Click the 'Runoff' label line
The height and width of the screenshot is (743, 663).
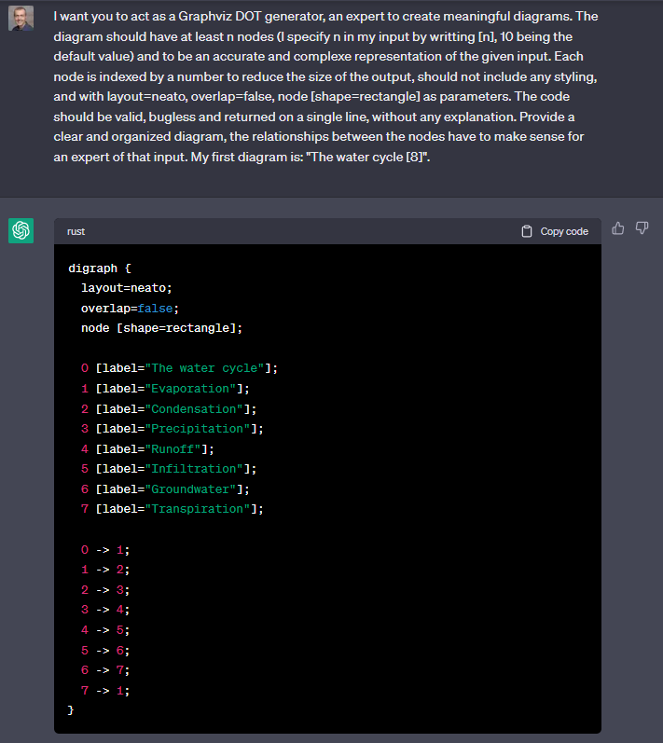click(147, 449)
